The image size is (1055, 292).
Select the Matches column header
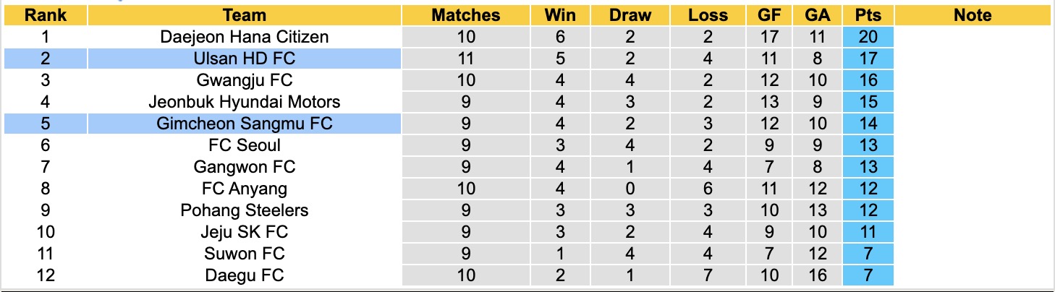point(465,15)
